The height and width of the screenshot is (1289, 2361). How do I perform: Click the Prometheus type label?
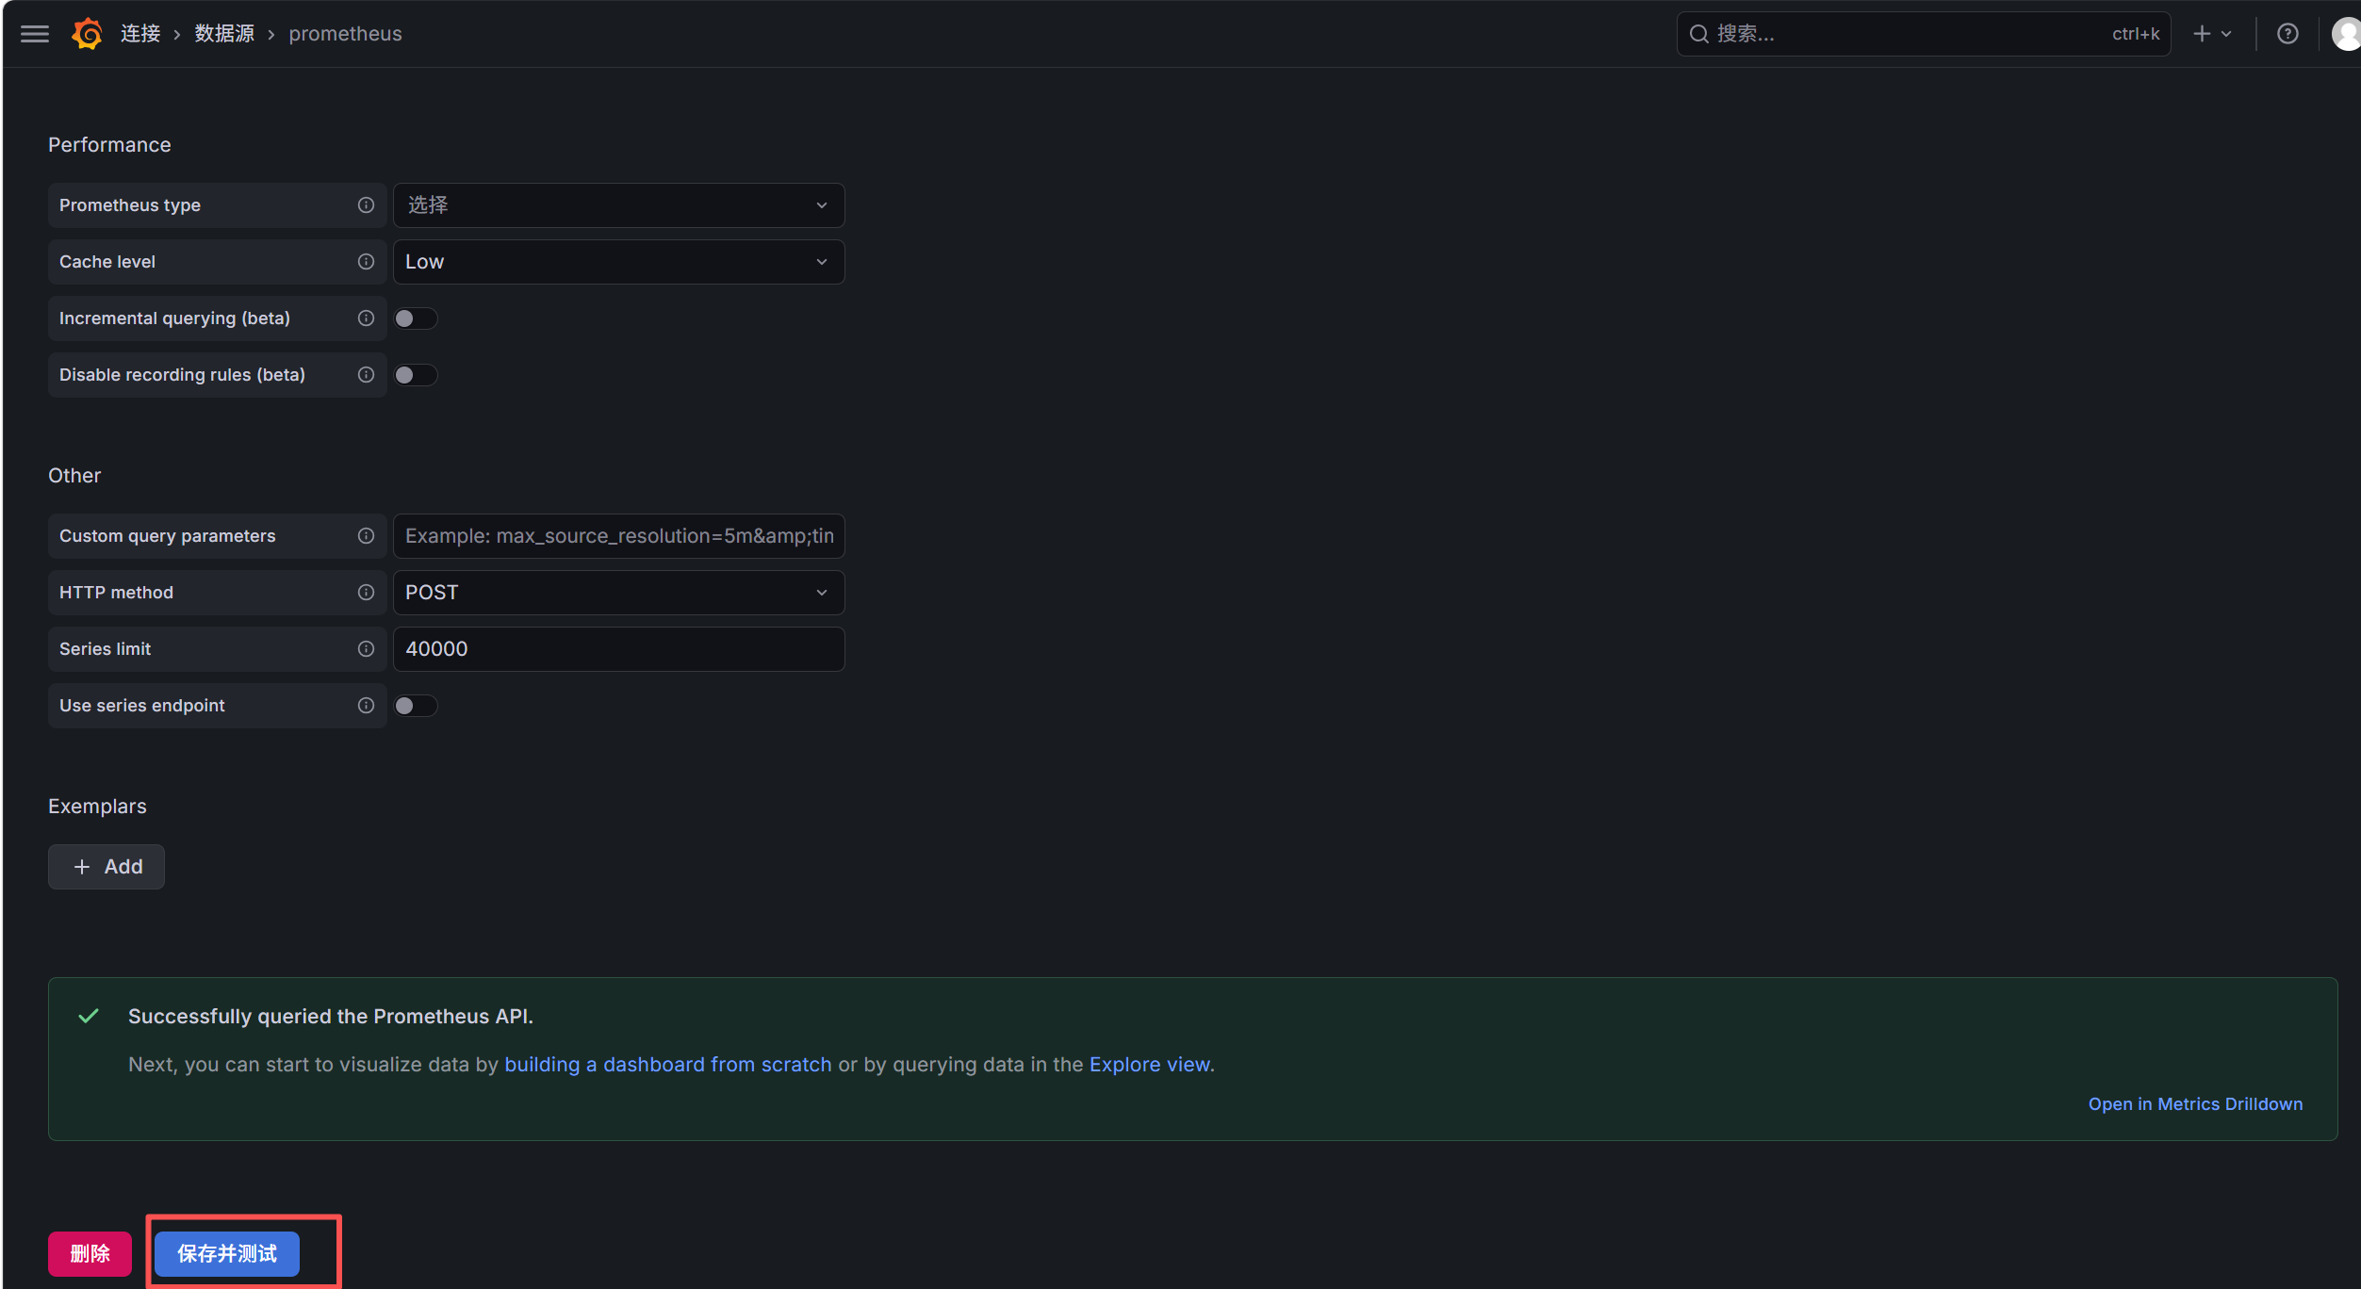coord(130,205)
